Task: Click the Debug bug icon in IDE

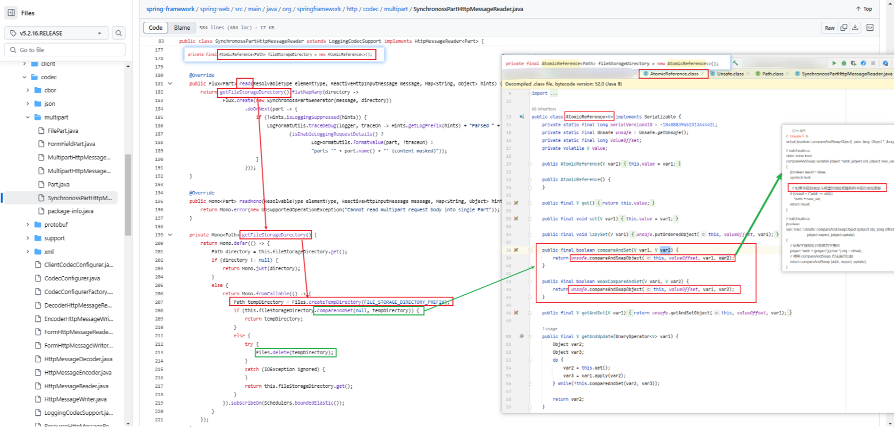Action: [843, 63]
